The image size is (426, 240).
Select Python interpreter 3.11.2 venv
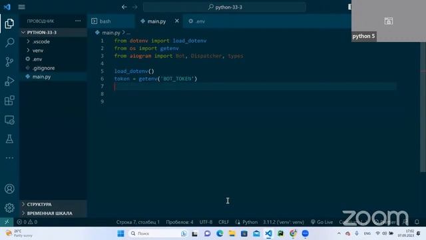284,222
